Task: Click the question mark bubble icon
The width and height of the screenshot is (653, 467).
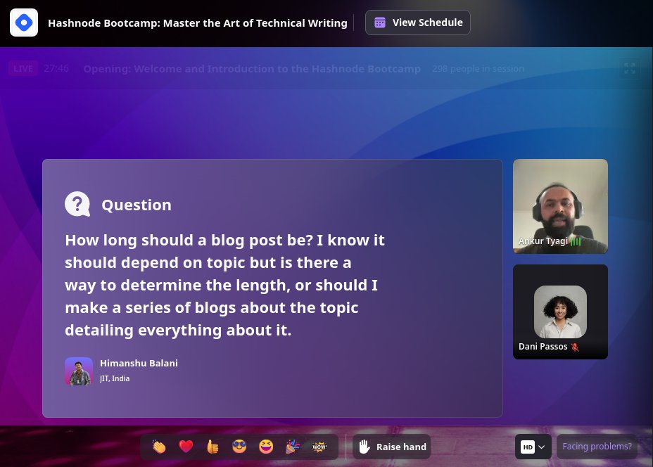Action: point(77,205)
